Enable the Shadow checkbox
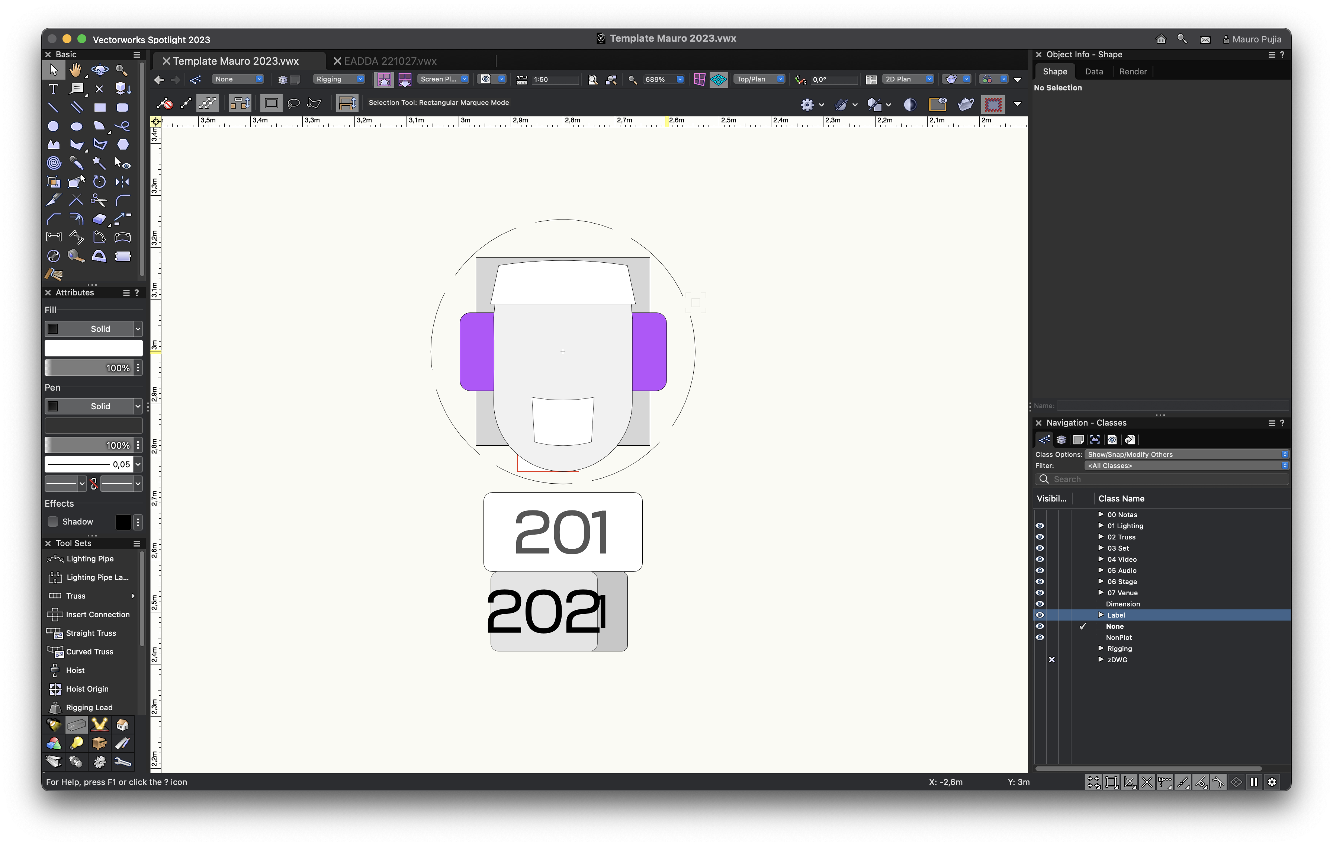Viewport: 1333px width, 846px height. pos(53,522)
